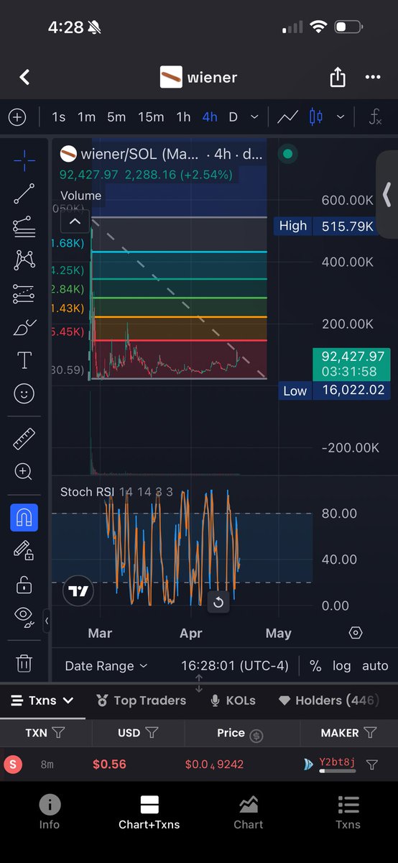
Task: Select the 15m timeframe
Action: click(151, 117)
